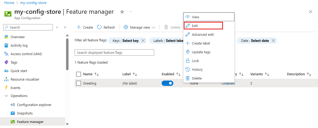
Task: Favorite this page with the star icon
Action: [122, 12]
